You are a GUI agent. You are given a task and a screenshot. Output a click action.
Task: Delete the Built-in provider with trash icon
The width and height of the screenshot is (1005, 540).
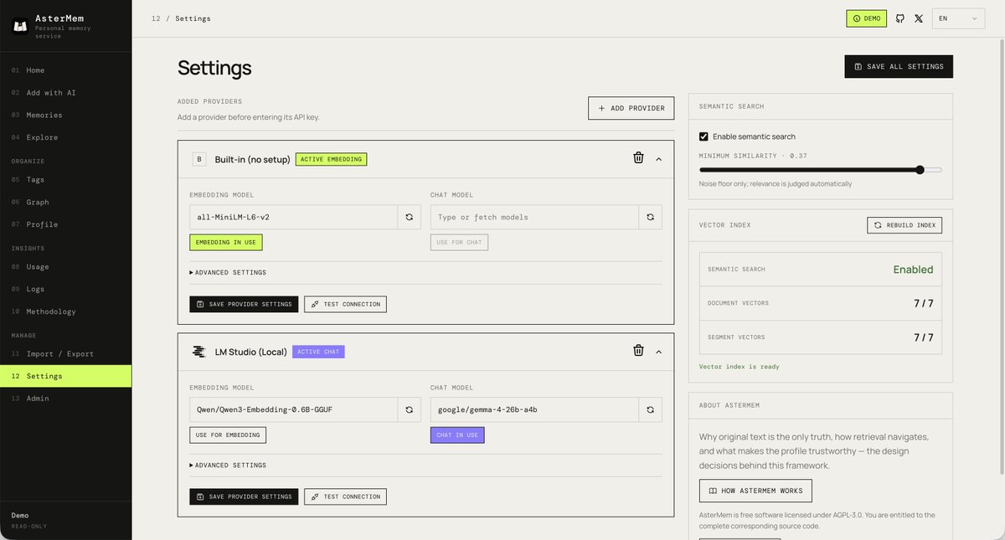[x=638, y=158]
